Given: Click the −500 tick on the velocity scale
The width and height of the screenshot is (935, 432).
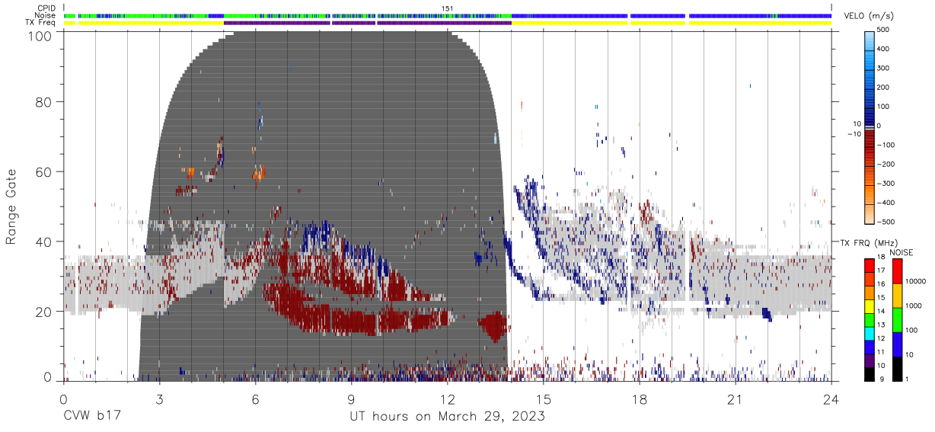Looking at the screenshot, I should 885,222.
